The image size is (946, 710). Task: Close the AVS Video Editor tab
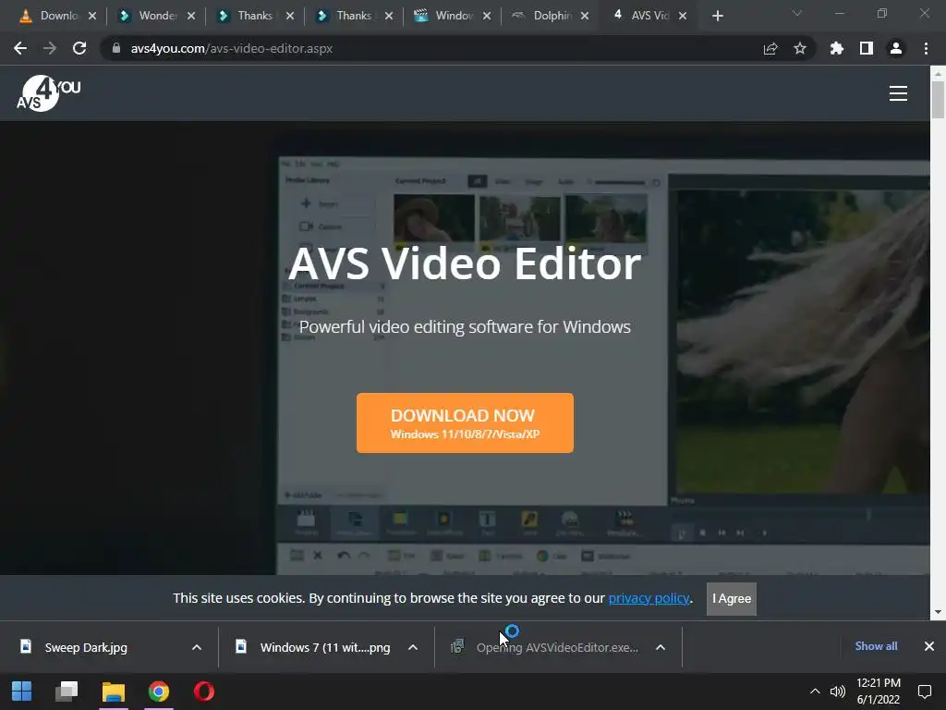tap(683, 16)
